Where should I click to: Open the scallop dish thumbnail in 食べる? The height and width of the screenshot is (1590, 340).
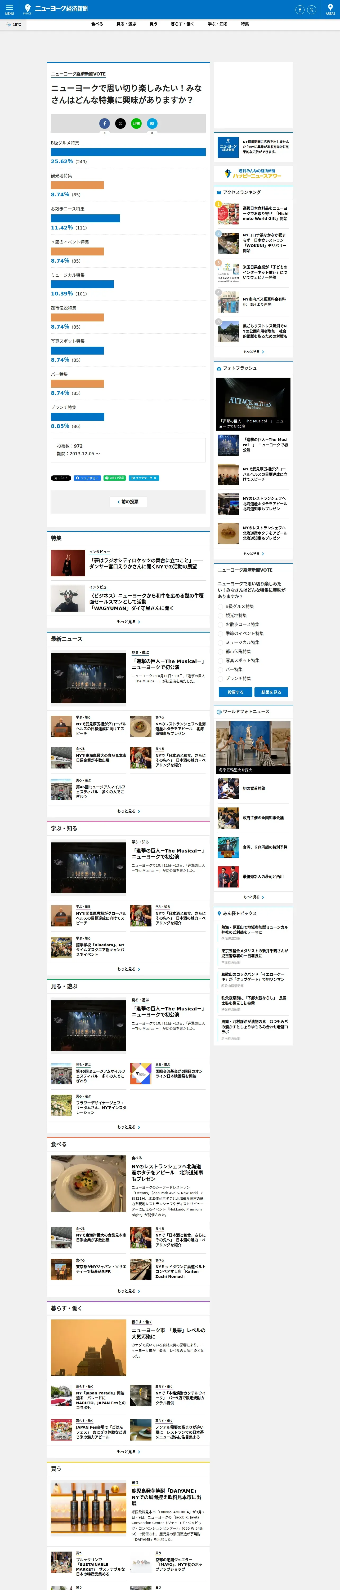pos(88,1183)
